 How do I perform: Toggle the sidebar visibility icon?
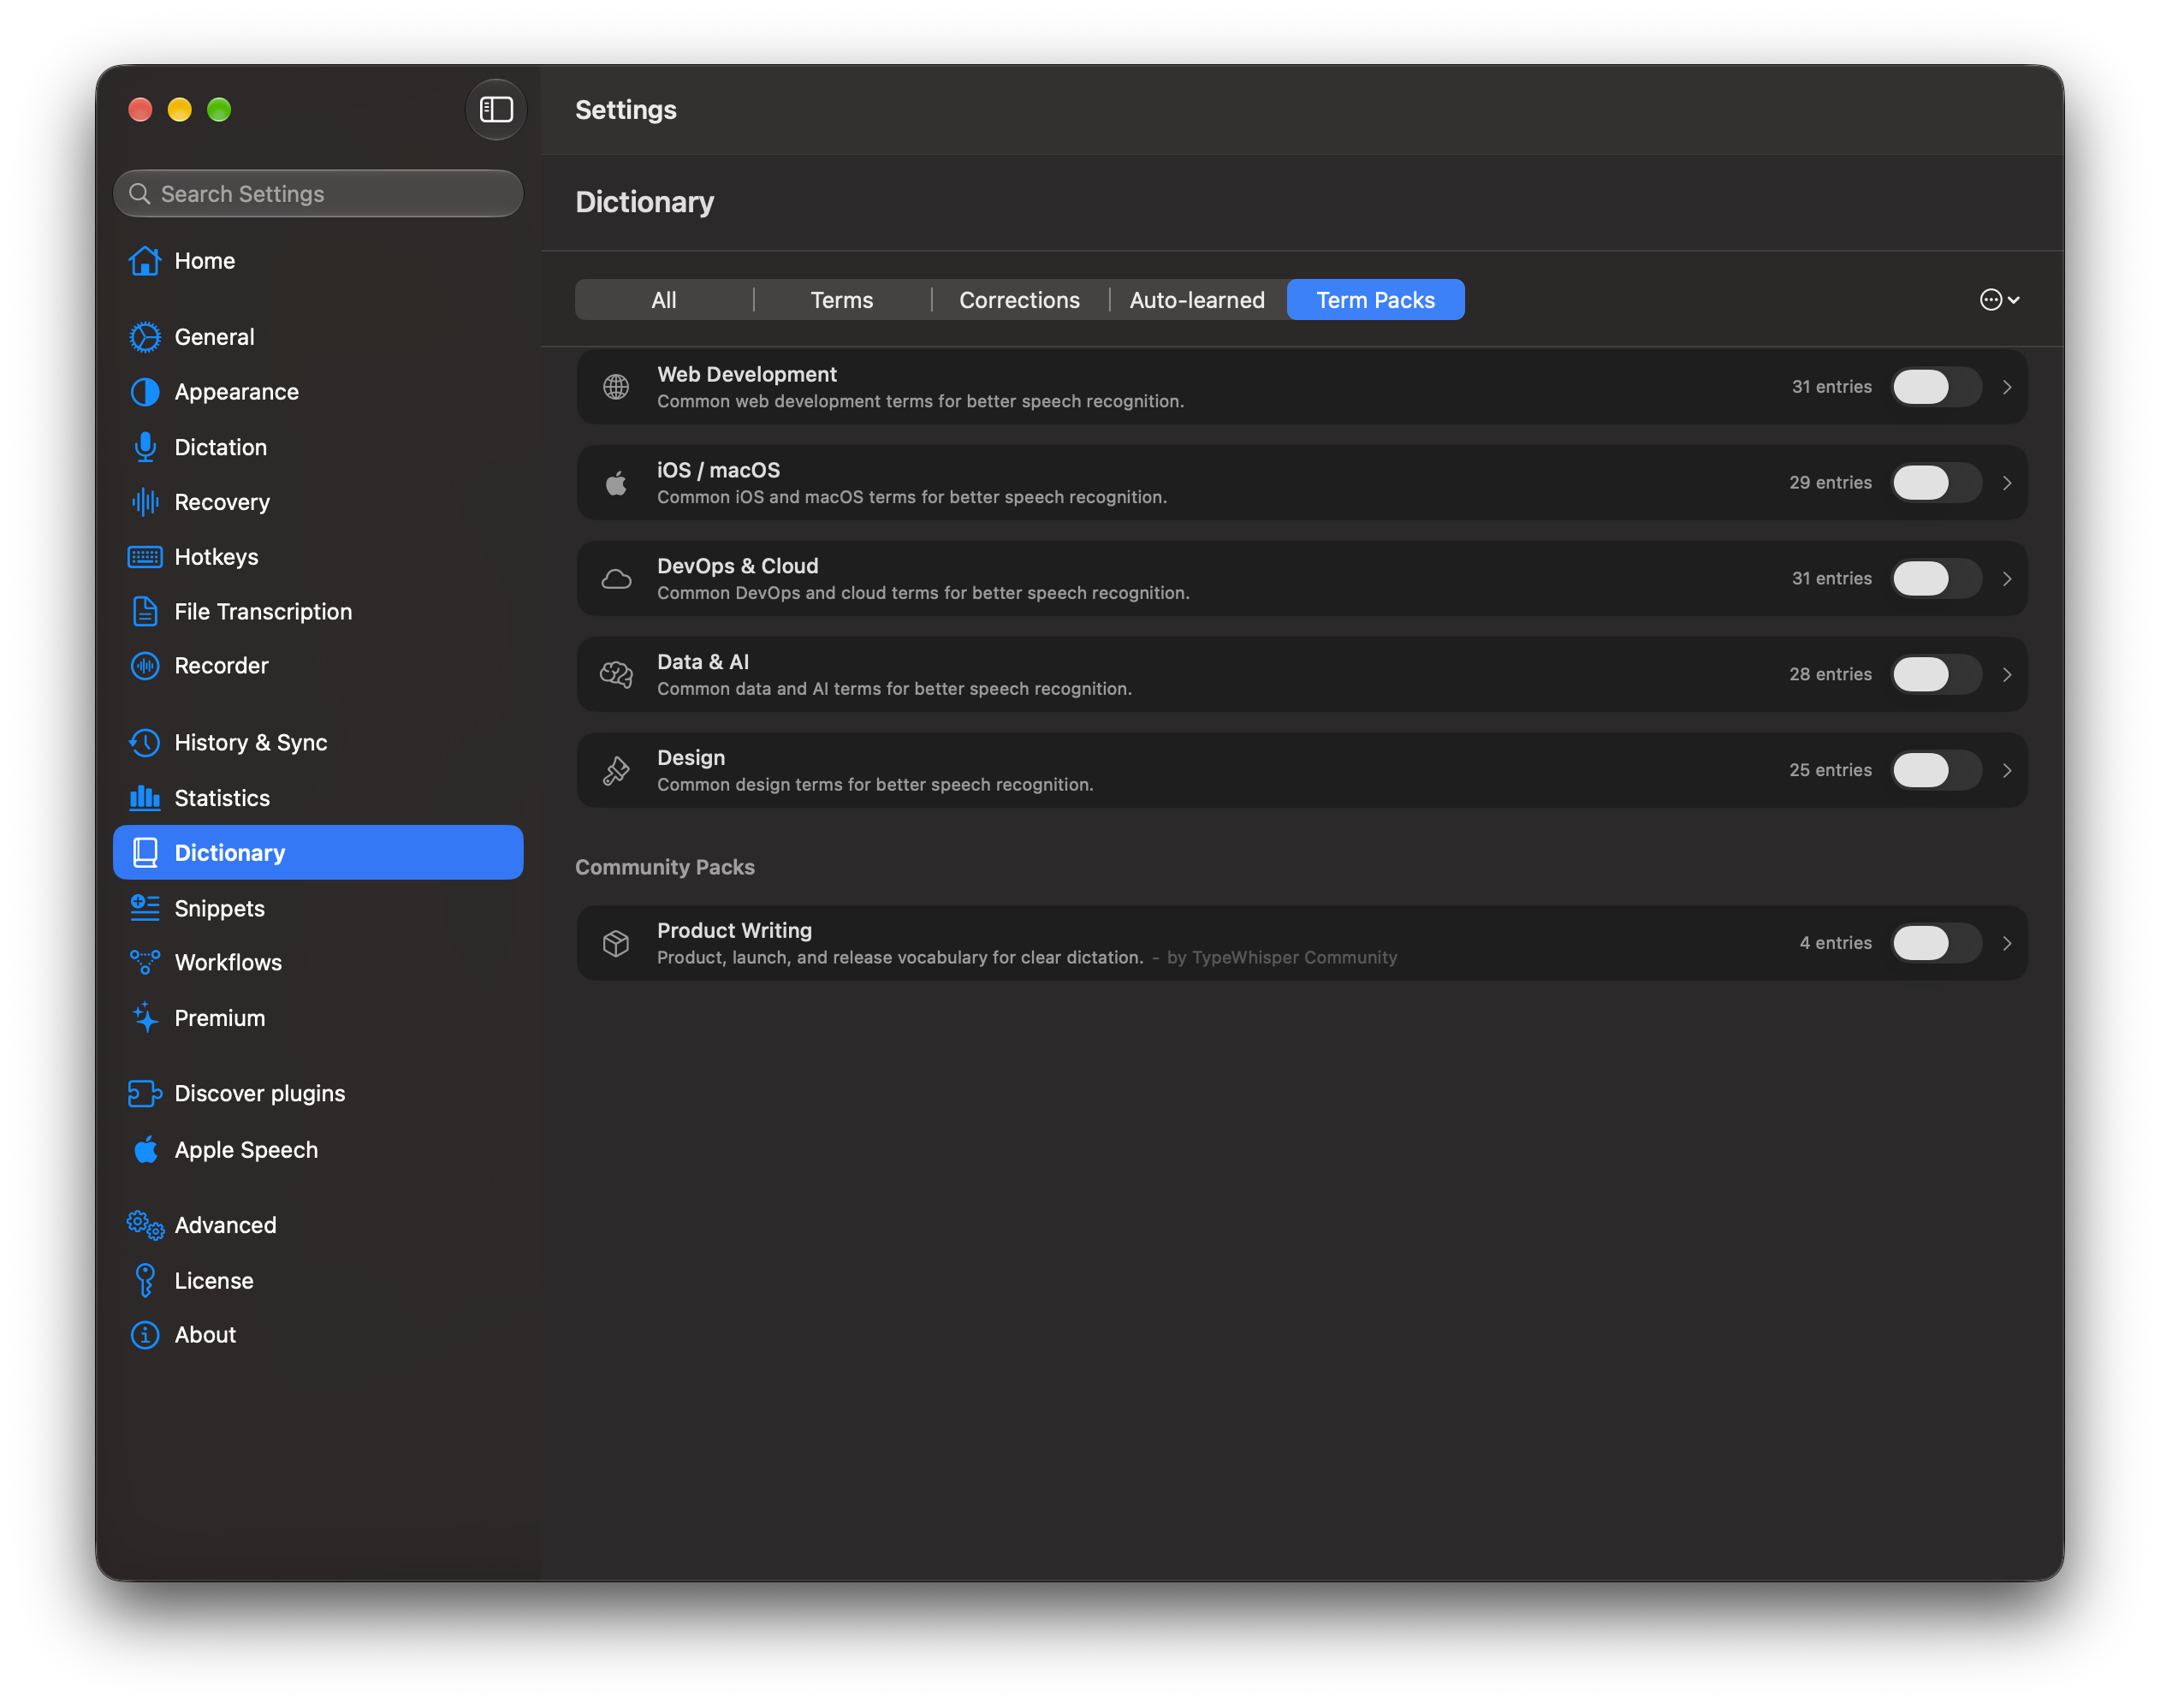tap(496, 109)
